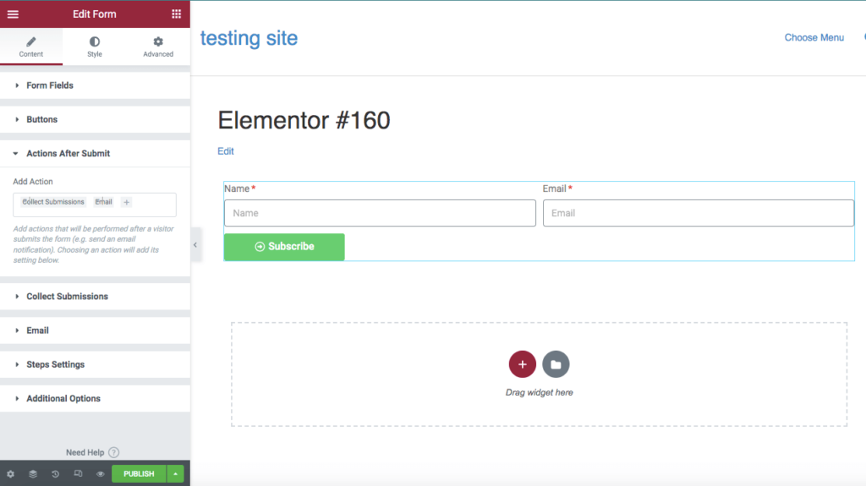
Task: Open the hamburger menu in Elementor header
Action: pos(13,14)
